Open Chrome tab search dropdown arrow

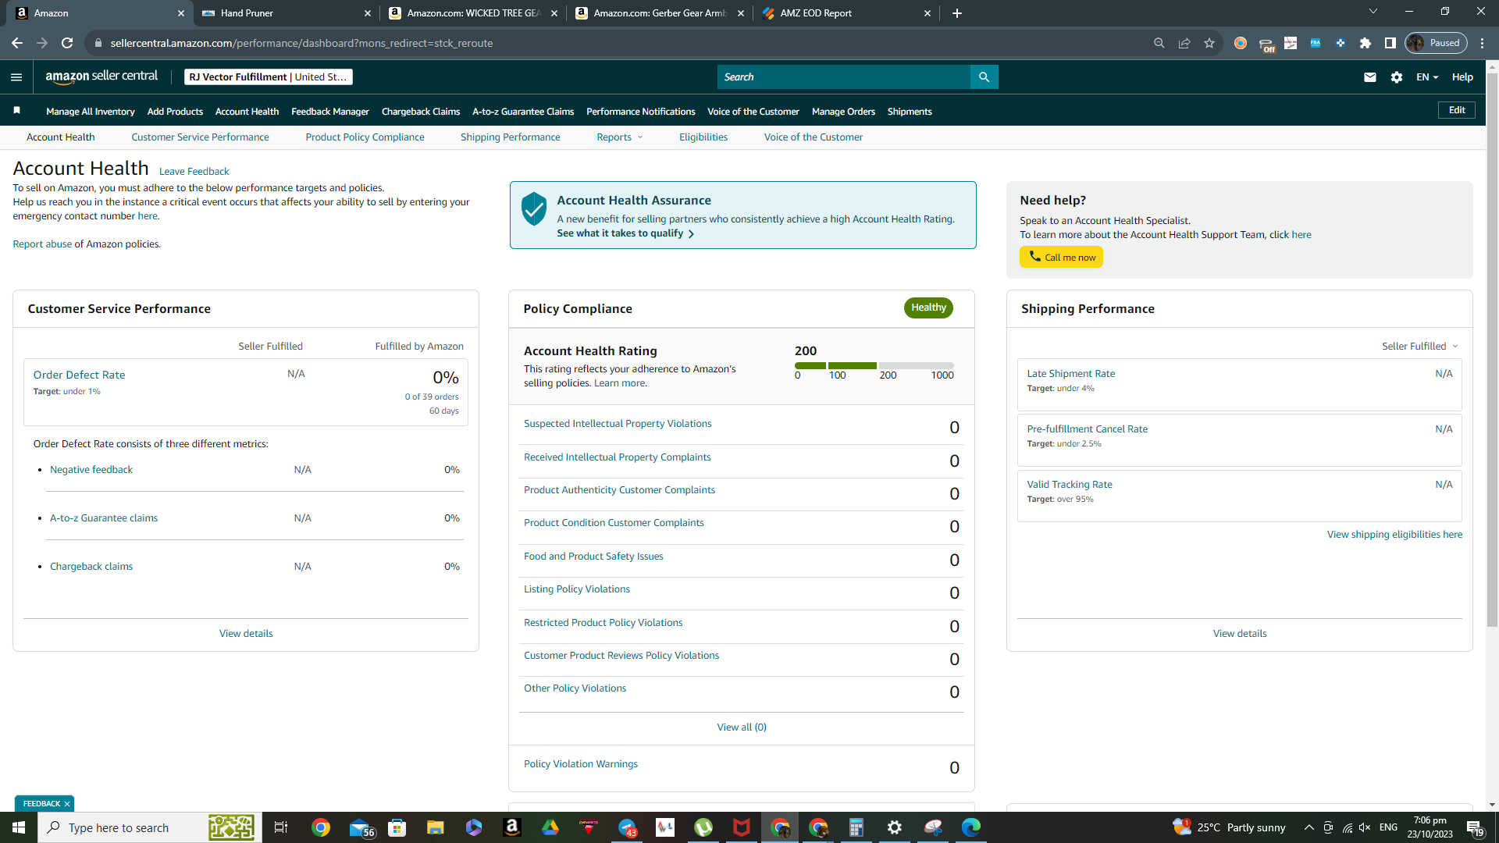(x=1373, y=12)
